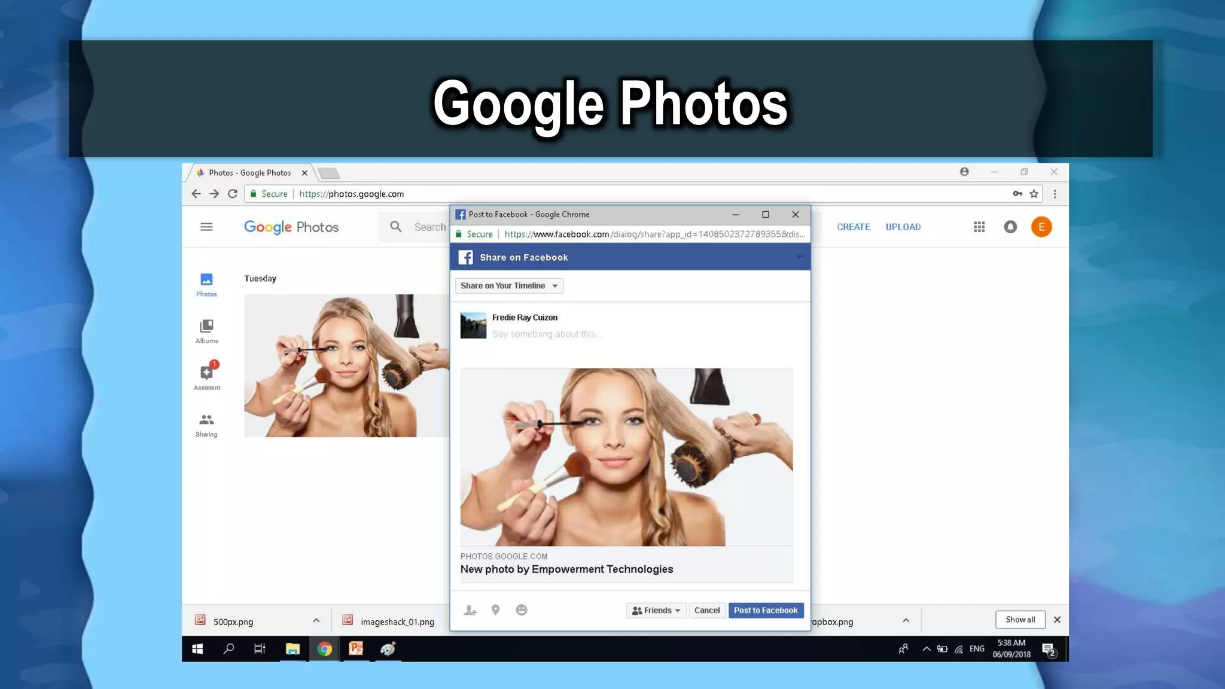Select the Photos - Google Photos tab
Screen dimensions: 1225x689
(x=250, y=173)
